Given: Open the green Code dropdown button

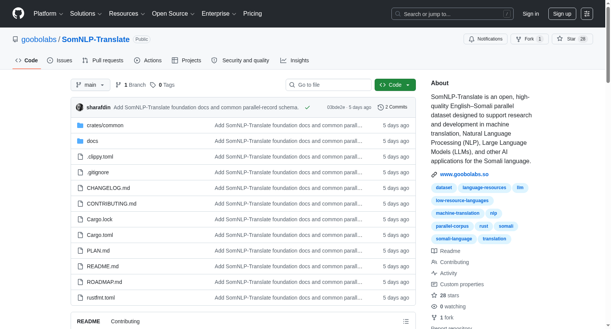Looking at the screenshot, I should pos(395,85).
